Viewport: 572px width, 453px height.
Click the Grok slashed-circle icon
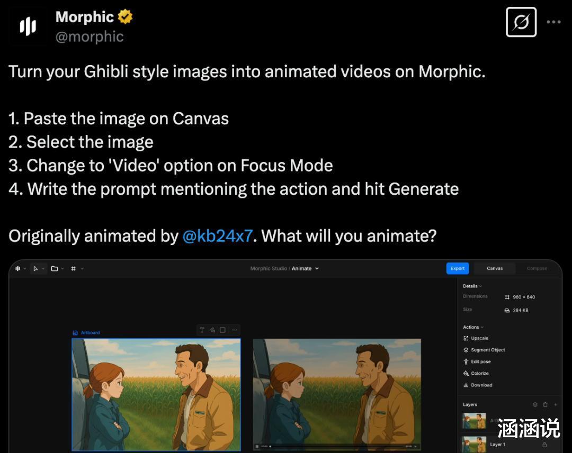521,22
